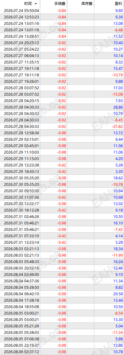Viewport: 124px width, 355px height.
Task: Click the sort arrow in 时间 header
Action: click(x=35, y=4)
